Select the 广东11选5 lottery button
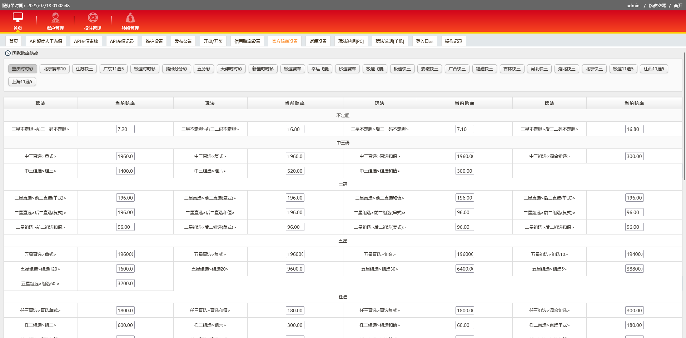Image resolution: width=686 pixels, height=338 pixels. point(114,69)
